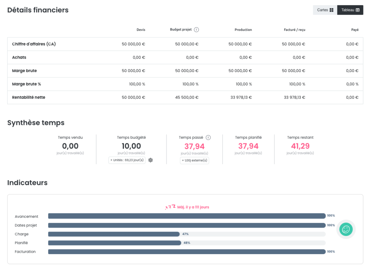The image size is (373, 272).
Task: Click 'Màj. il y a 111 jours' text
Action: (193, 207)
